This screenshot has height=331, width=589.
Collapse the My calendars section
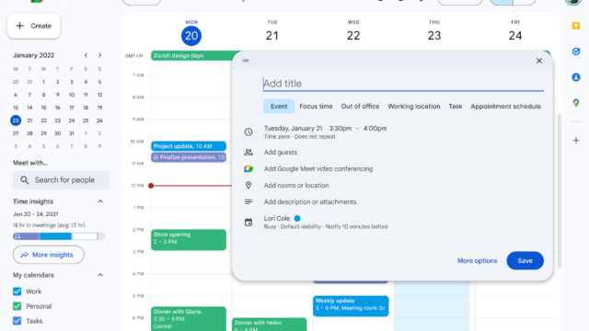click(100, 275)
